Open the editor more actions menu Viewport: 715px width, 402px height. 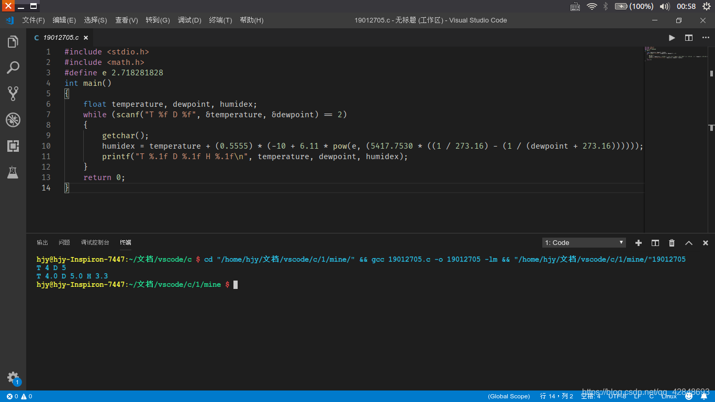[705, 37]
